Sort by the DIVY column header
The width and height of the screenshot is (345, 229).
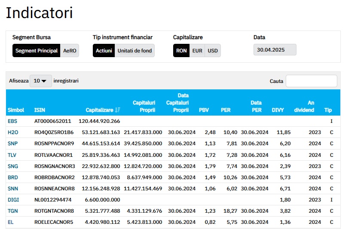(x=278, y=110)
